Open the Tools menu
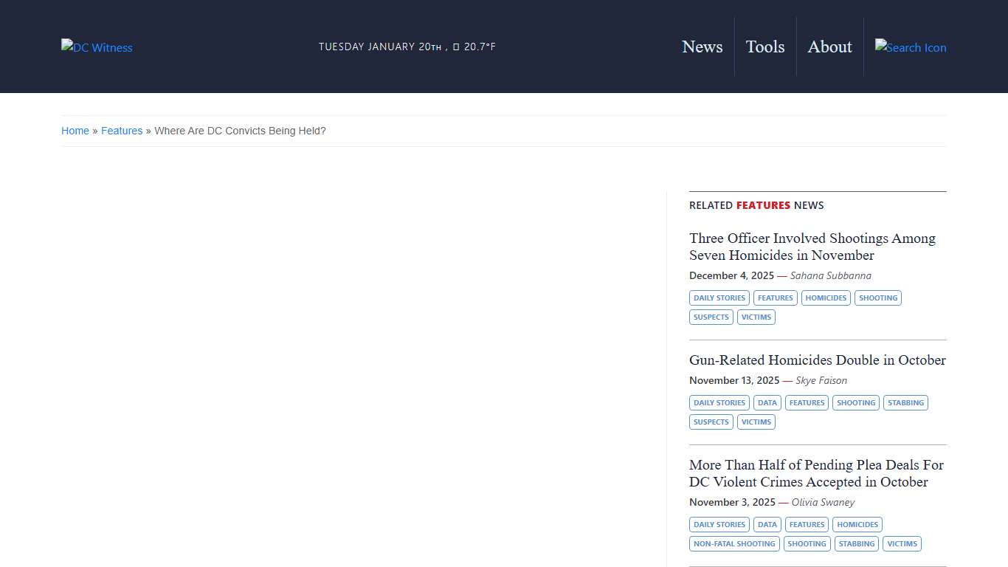This screenshot has height=567, width=1008. [764, 47]
